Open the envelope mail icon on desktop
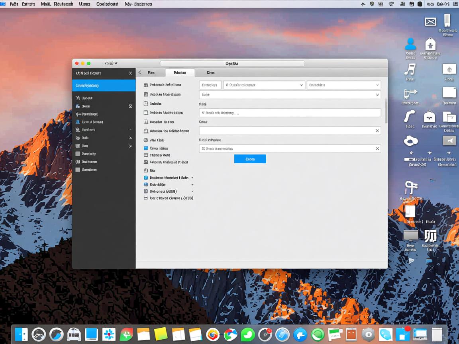This screenshot has height=344, width=459. coord(430,22)
